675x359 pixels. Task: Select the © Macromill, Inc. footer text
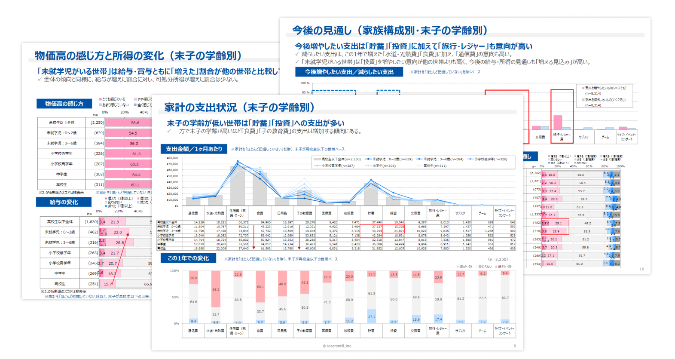coord(337,346)
